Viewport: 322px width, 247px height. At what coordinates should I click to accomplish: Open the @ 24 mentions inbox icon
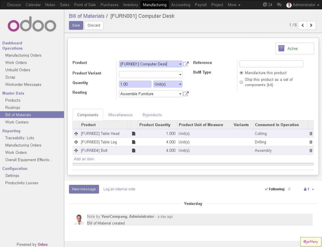(267, 4)
